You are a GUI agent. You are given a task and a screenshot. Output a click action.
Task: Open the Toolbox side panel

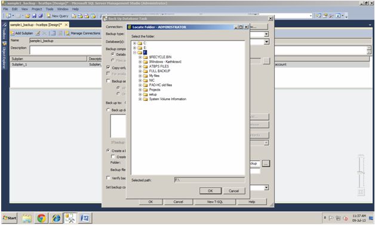pyautogui.click(x=4, y=31)
